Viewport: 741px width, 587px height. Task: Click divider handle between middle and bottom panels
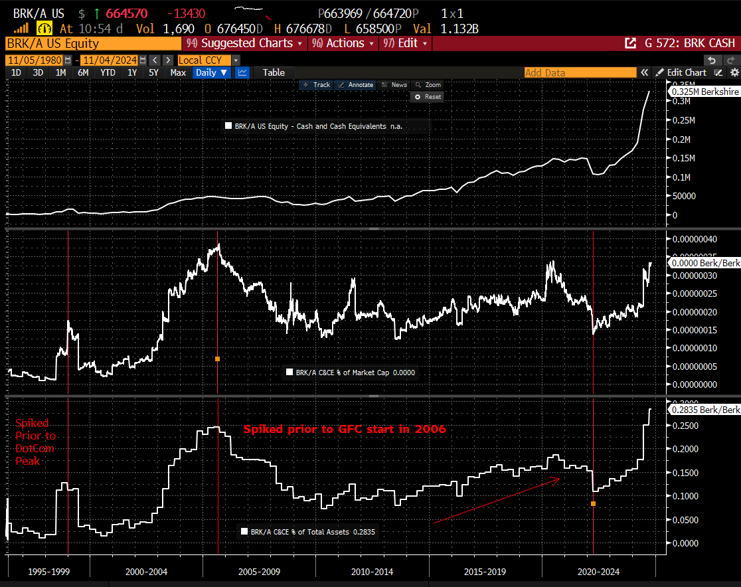(x=374, y=396)
